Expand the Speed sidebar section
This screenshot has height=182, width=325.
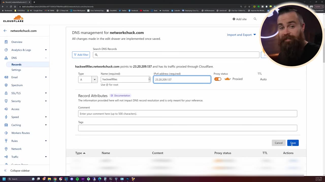(x=46, y=117)
